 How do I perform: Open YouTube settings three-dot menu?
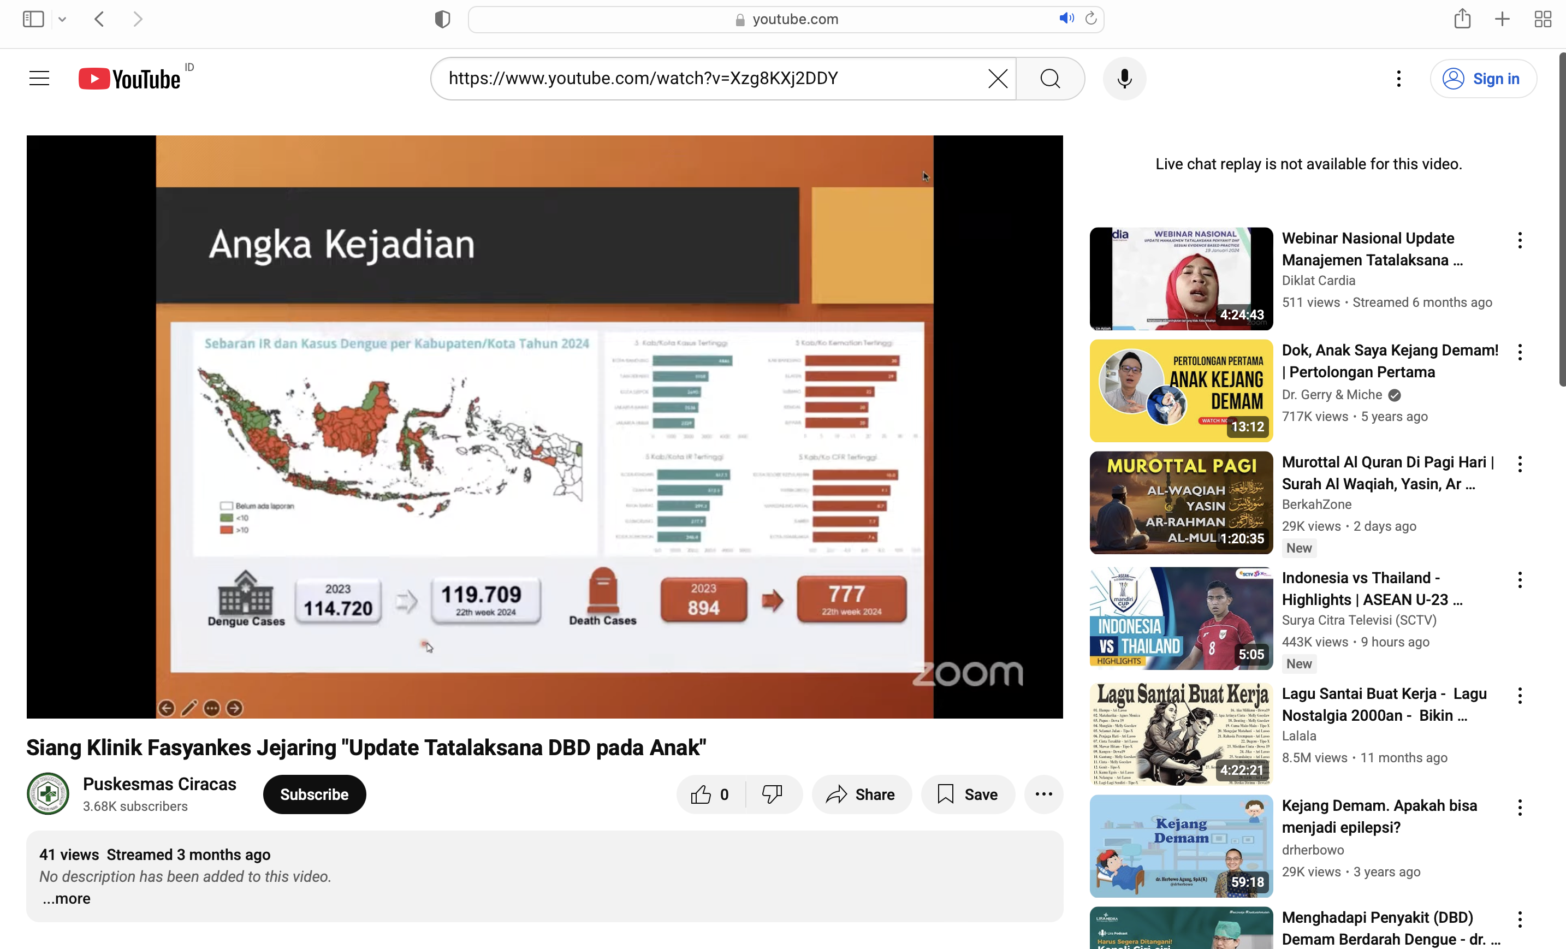[x=1398, y=79]
